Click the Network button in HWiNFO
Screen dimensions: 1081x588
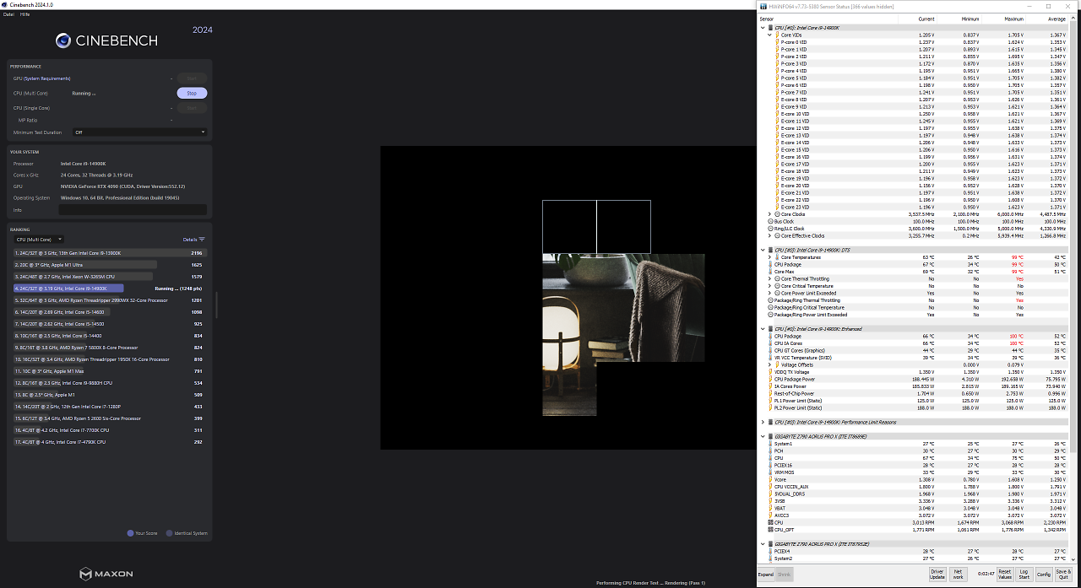click(x=958, y=574)
